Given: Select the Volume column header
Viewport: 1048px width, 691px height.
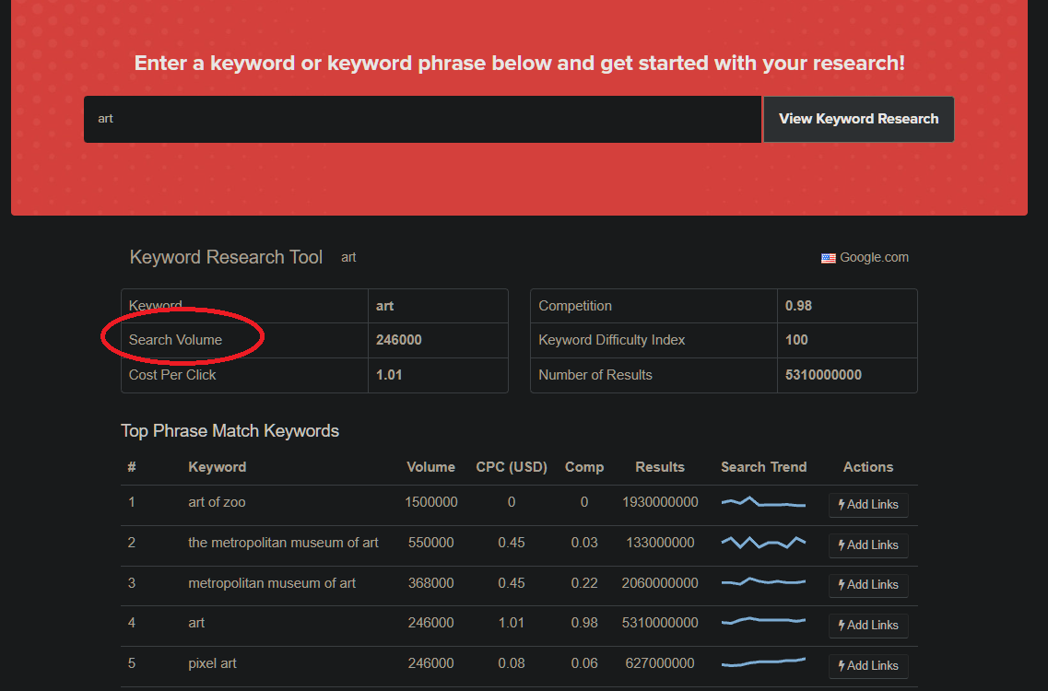Looking at the screenshot, I should click(x=431, y=467).
